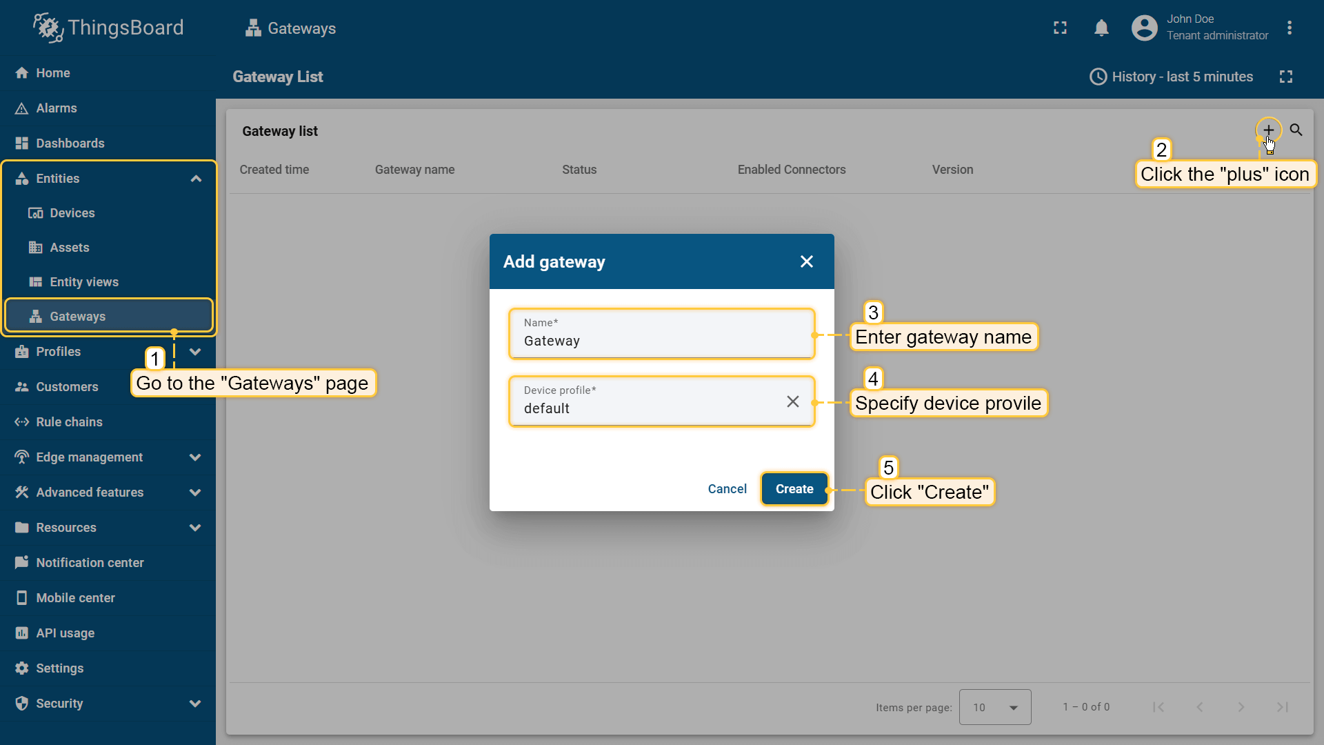Image resolution: width=1324 pixels, height=745 pixels.
Task: Click the Create button
Action: pos(794,489)
